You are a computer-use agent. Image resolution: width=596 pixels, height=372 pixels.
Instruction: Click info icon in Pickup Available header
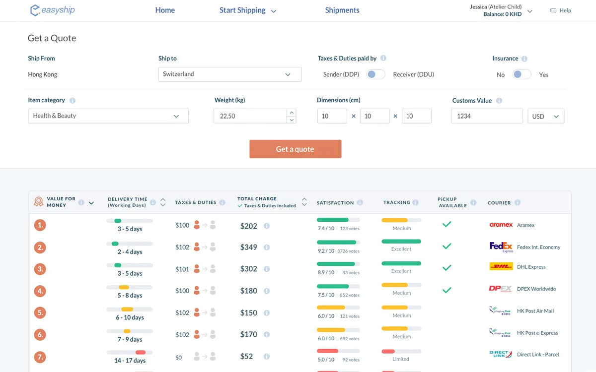pyautogui.click(x=473, y=202)
